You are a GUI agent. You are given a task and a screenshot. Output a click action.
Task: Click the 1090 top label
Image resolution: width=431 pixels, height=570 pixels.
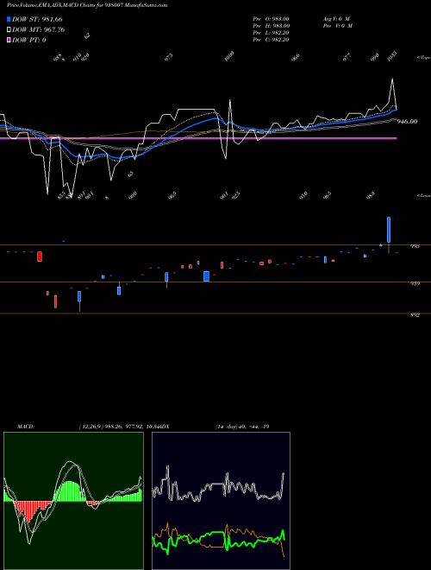click(229, 57)
